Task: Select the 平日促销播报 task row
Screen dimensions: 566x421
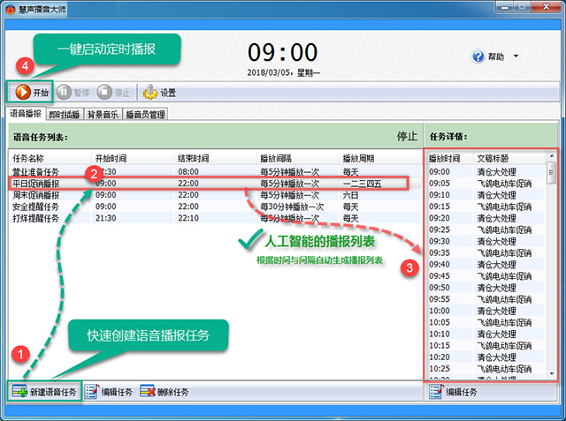Action: pyautogui.click(x=215, y=184)
